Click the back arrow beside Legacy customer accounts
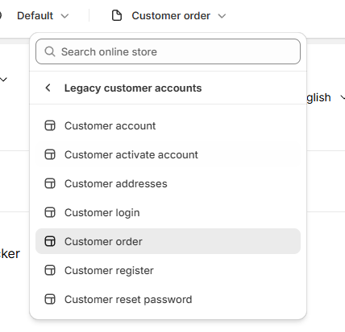345x332 pixels. coord(48,88)
